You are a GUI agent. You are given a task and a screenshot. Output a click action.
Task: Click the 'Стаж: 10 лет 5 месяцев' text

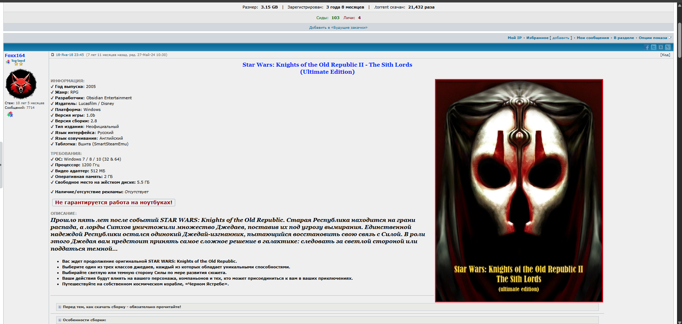(25, 103)
